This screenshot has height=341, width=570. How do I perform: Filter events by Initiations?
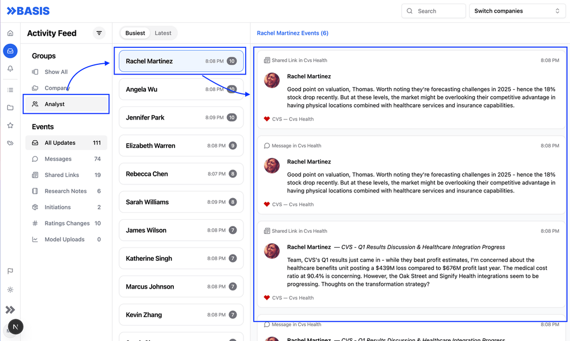66,207
